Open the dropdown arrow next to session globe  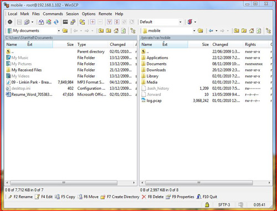point(195,22)
